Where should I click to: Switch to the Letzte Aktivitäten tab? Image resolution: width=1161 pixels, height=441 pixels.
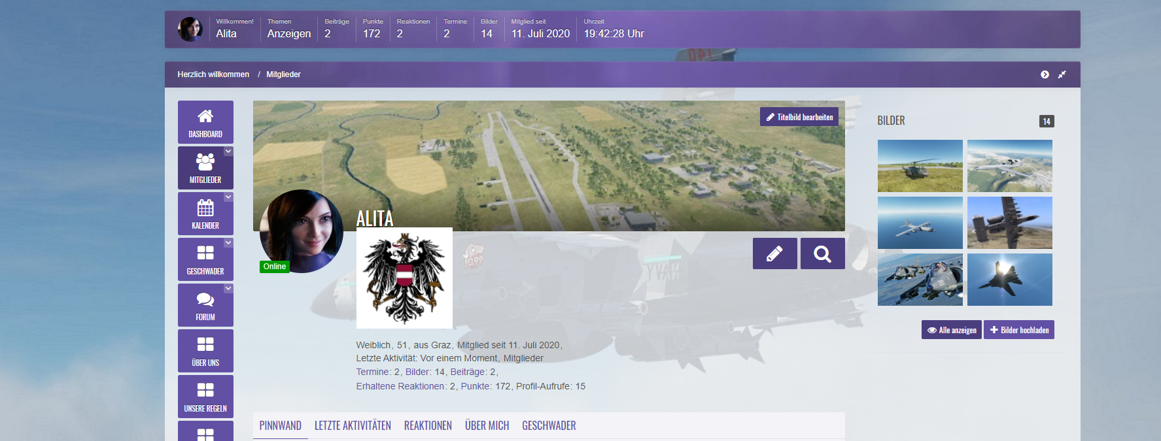(x=353, y=425)
